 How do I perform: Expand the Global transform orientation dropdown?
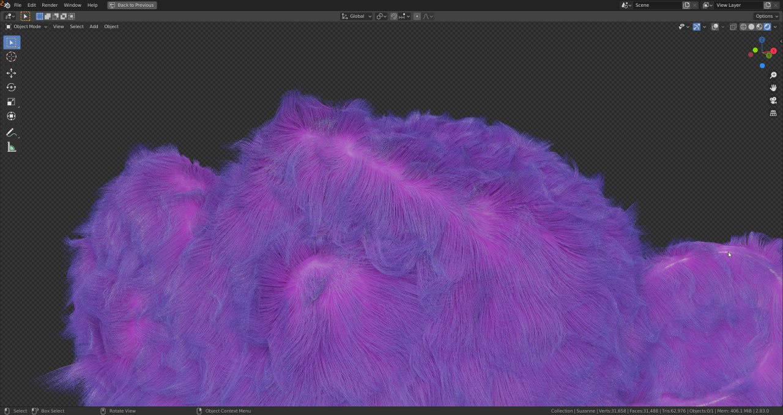point(357,17)
